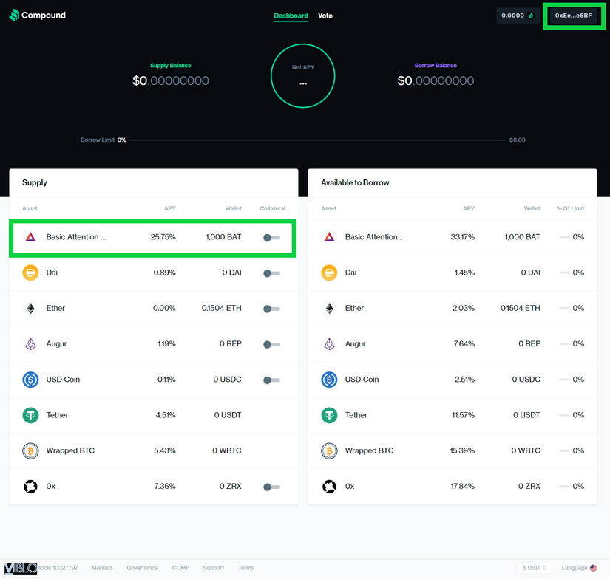Select the Tether row in Supply
Viewport: 610px width, 579px height.
[x=154, y=415]
